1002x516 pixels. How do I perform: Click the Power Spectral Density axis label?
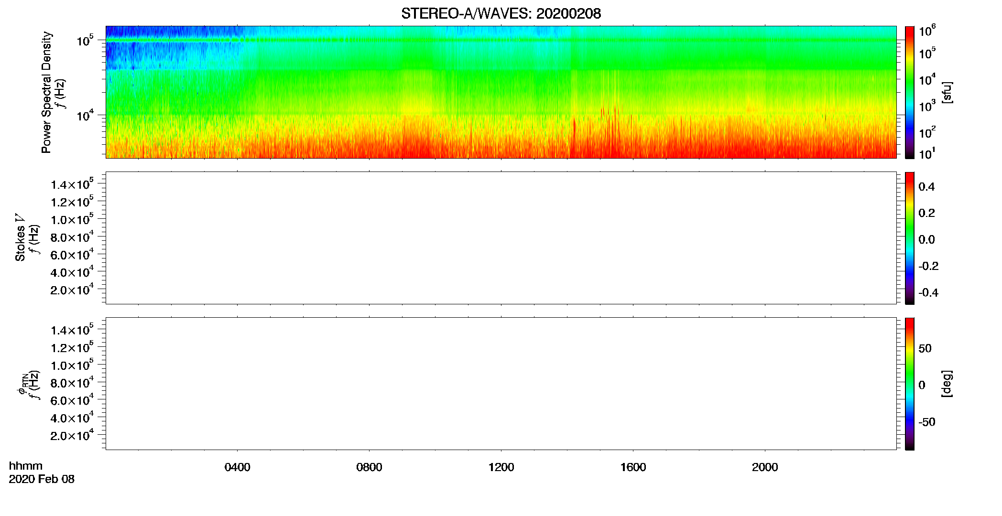pyautogui.click(x=46, y=92)
